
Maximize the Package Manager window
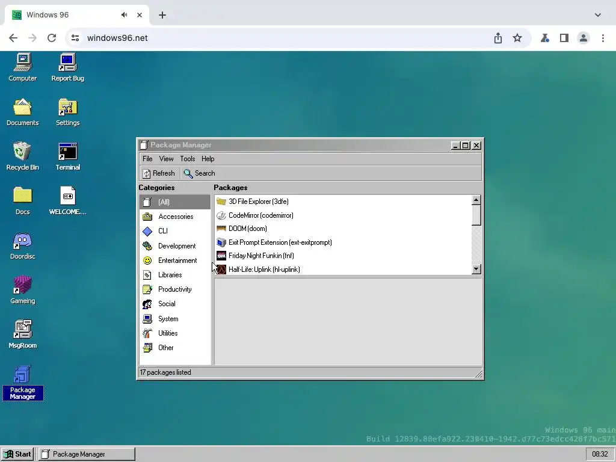466,146
